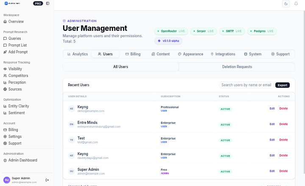This screenshot has width=305, height=186.
Task: Click the SU avatar in sidebar footer
Action: click(7, 180)
